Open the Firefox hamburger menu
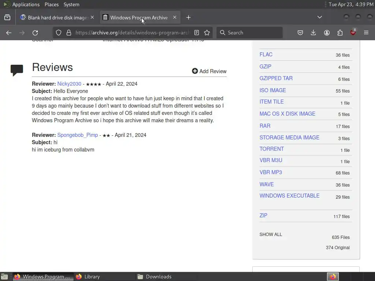 point(366,33)
